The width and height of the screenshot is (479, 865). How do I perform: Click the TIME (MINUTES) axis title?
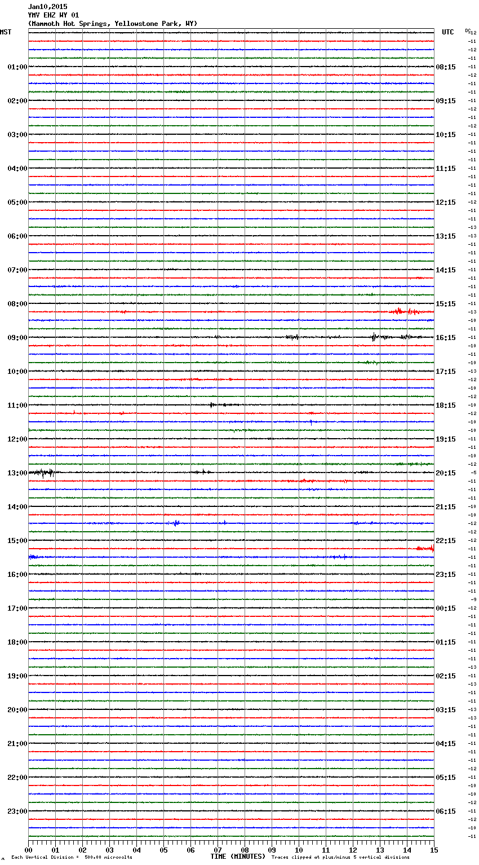(x=238, y=857)
